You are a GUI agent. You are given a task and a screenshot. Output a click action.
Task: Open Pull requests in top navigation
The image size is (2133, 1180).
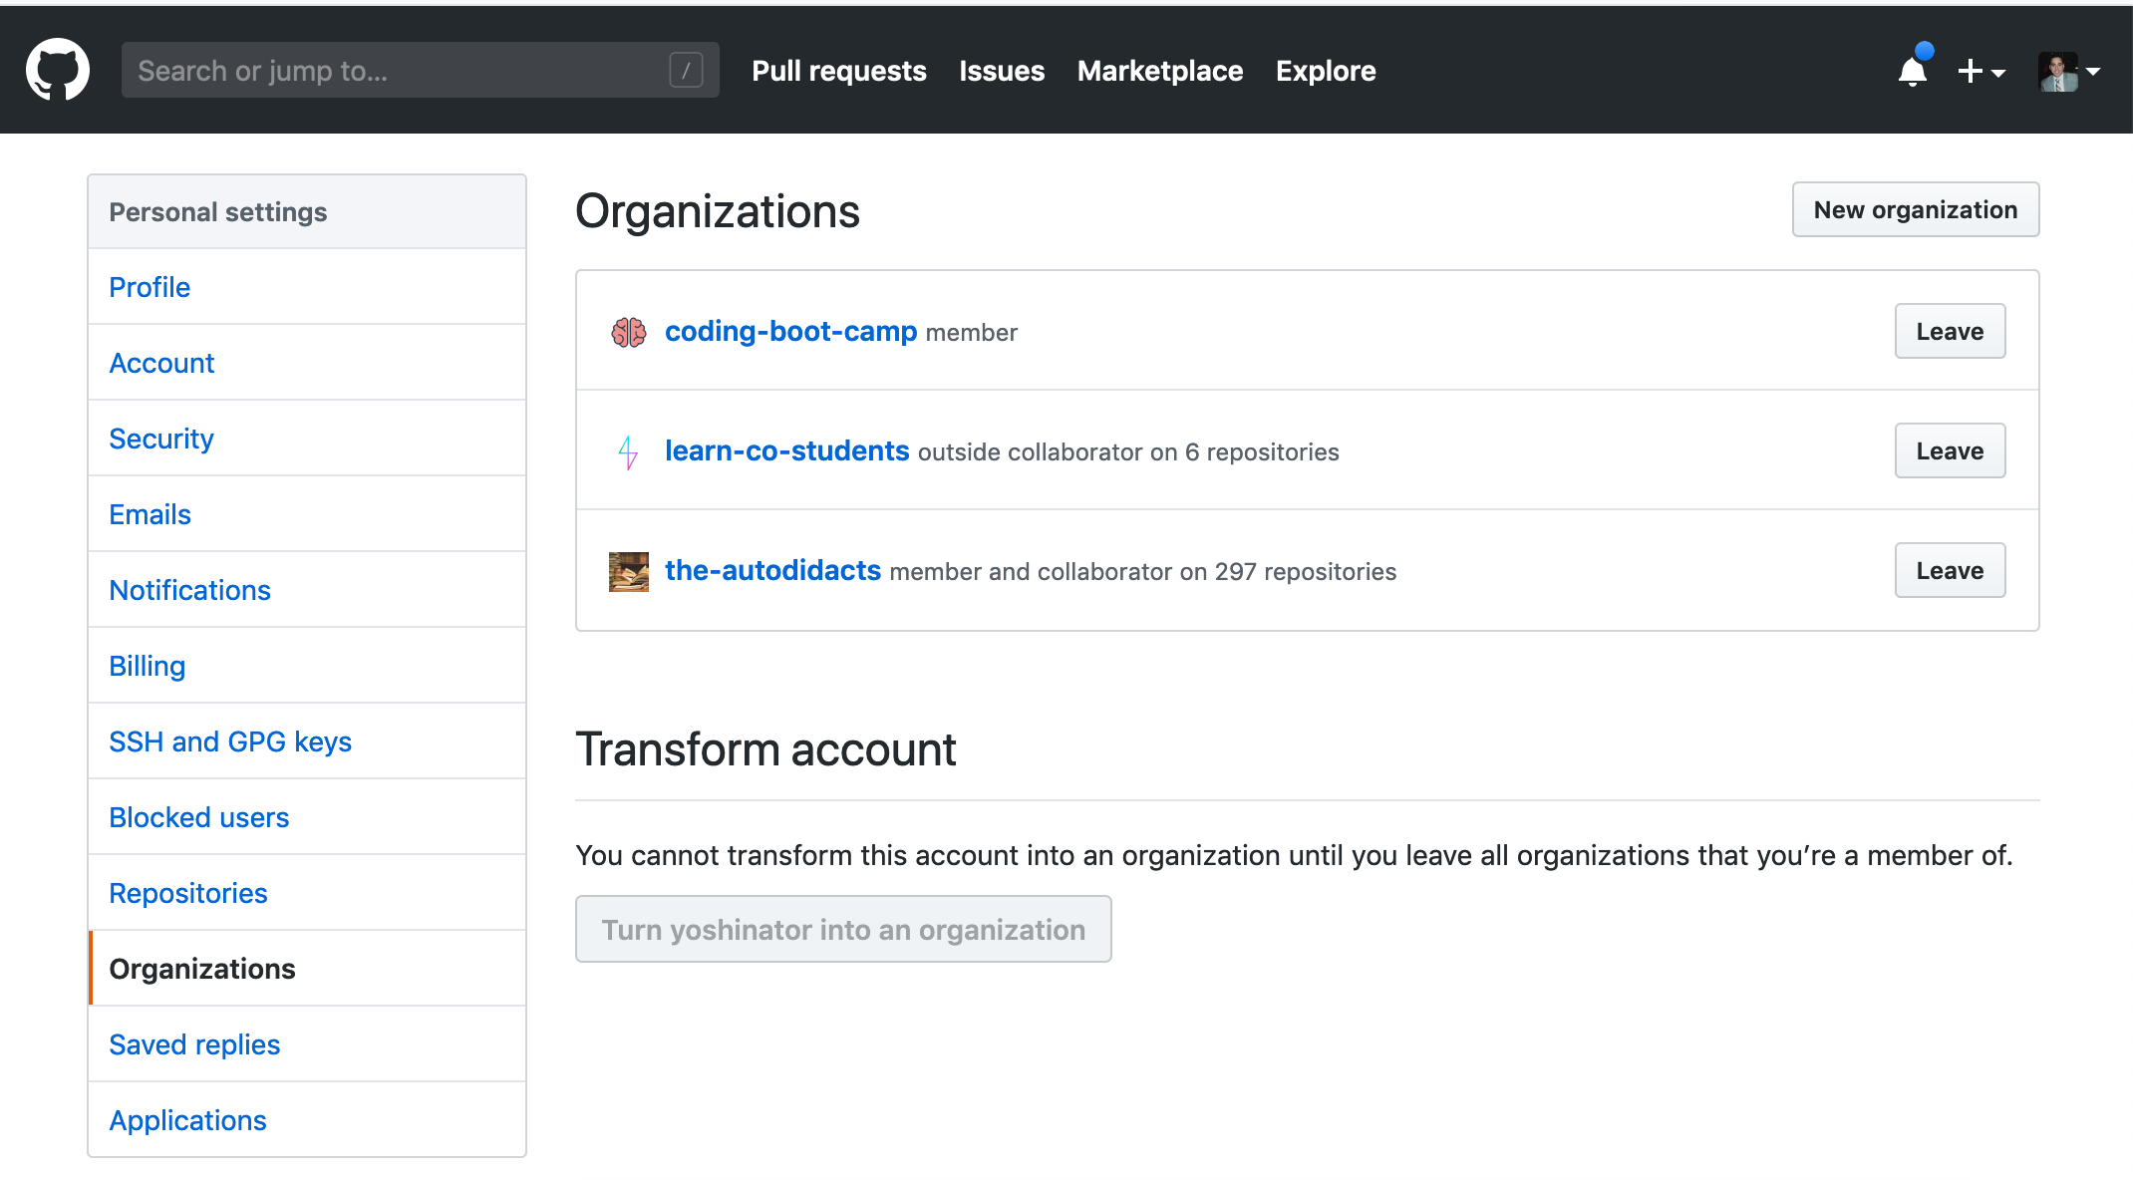(x=838, y=71)
